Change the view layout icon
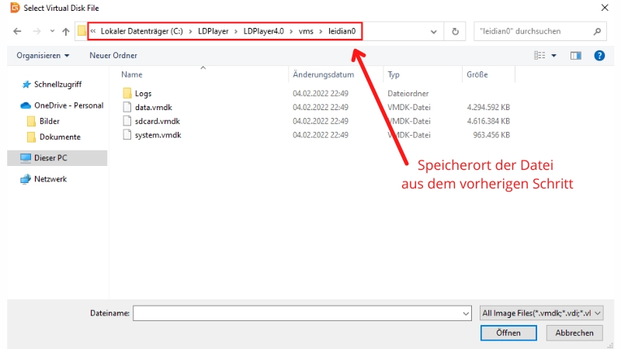Viewport: 621px width, 349px height. click(539, 55)
